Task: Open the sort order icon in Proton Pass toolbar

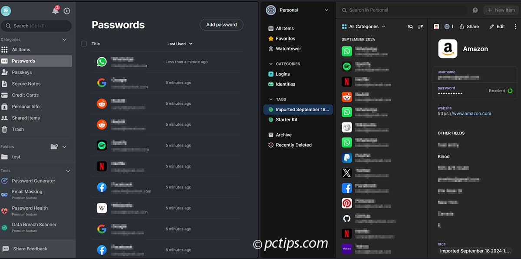Action: coord(420,27)
